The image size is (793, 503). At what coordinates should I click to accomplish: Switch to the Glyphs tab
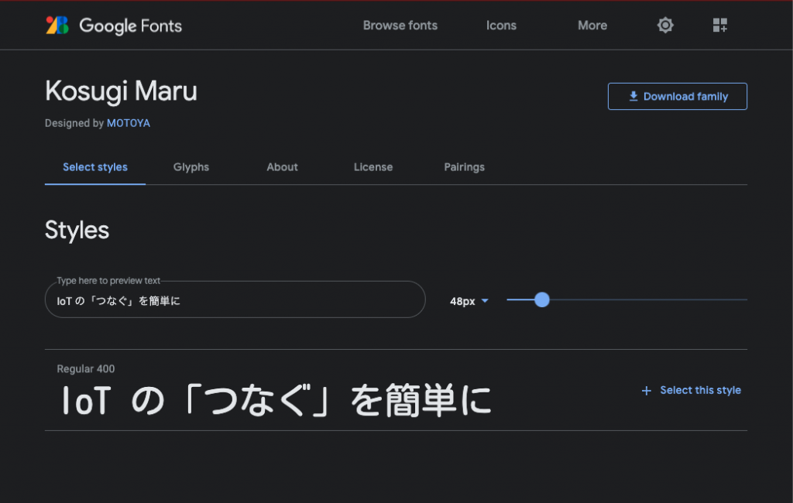tap(191, 167)
